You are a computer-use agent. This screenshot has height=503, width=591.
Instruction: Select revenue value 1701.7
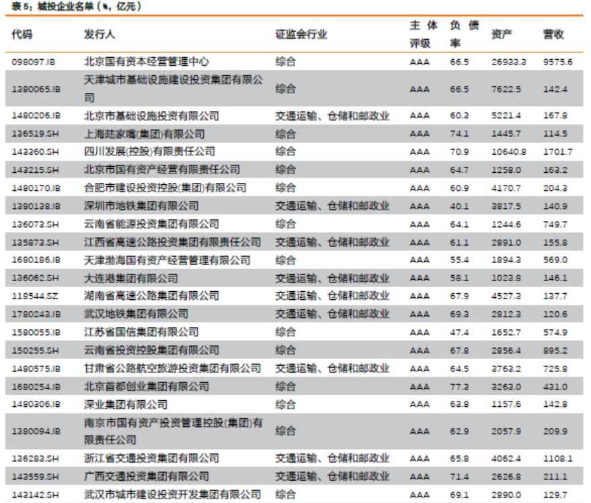coord(558,152)
